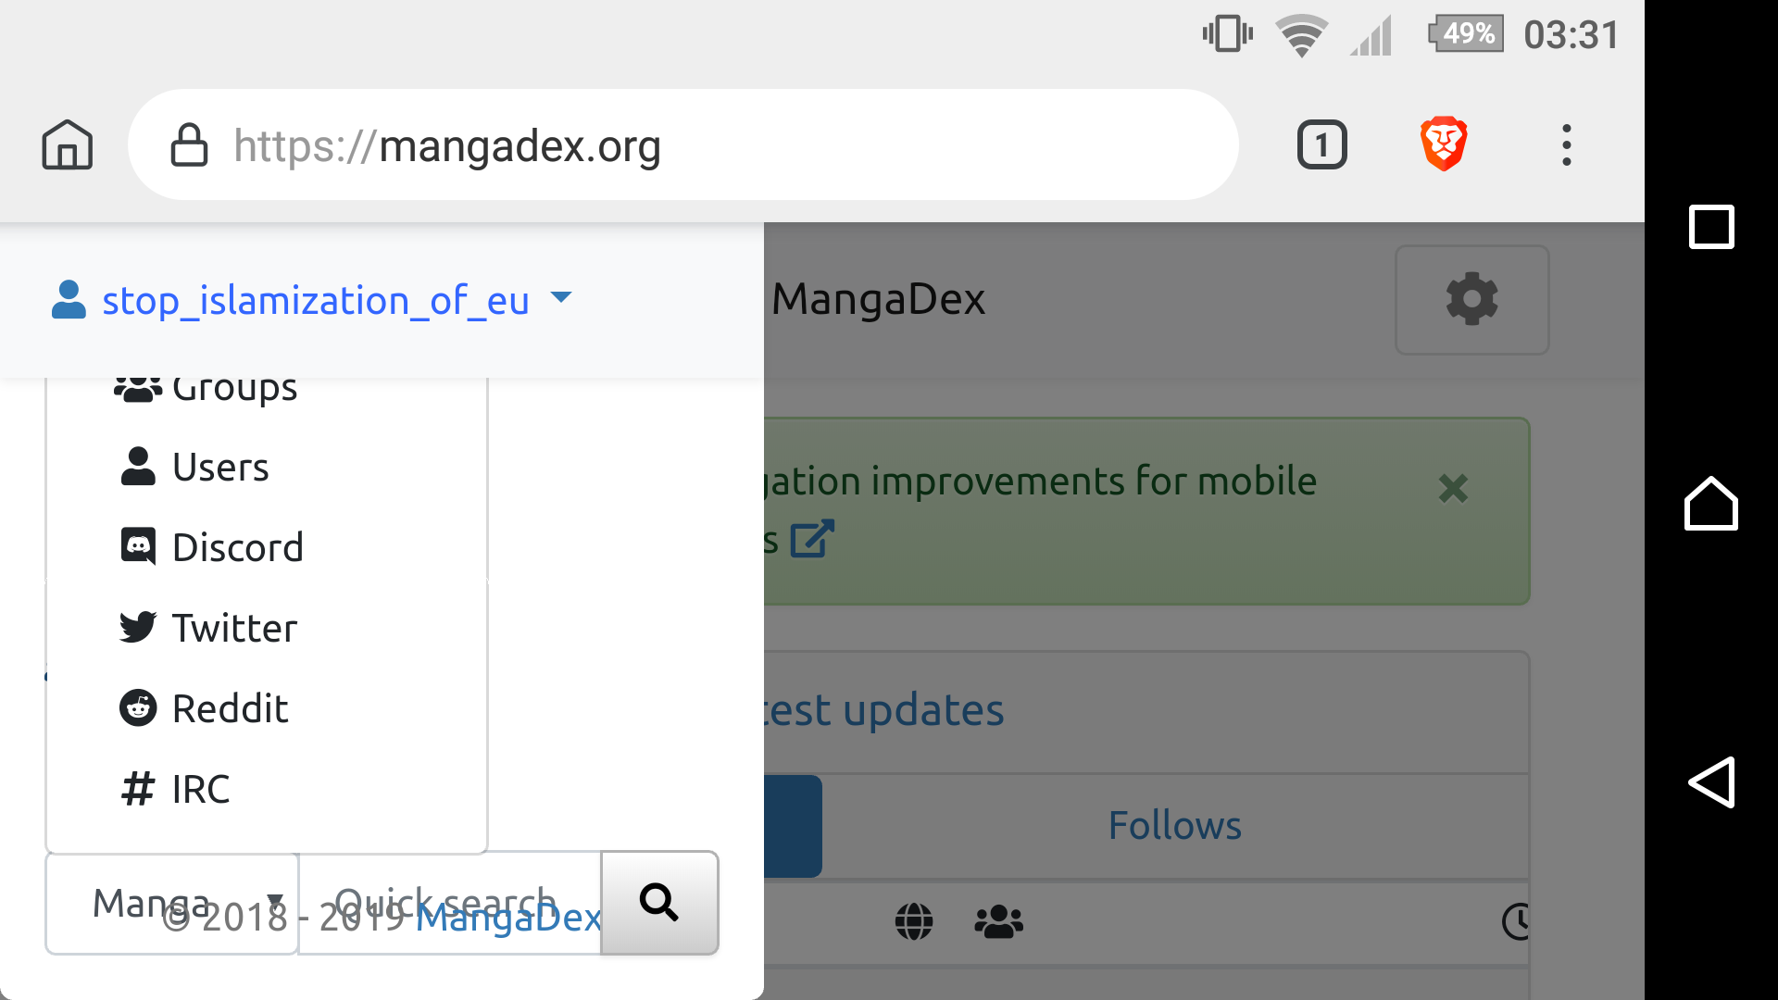
Task: Focus the Quick search input field
Action: tap(449, 903)
